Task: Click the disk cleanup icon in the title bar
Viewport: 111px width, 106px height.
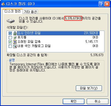Action: click(x=3, y=4)
